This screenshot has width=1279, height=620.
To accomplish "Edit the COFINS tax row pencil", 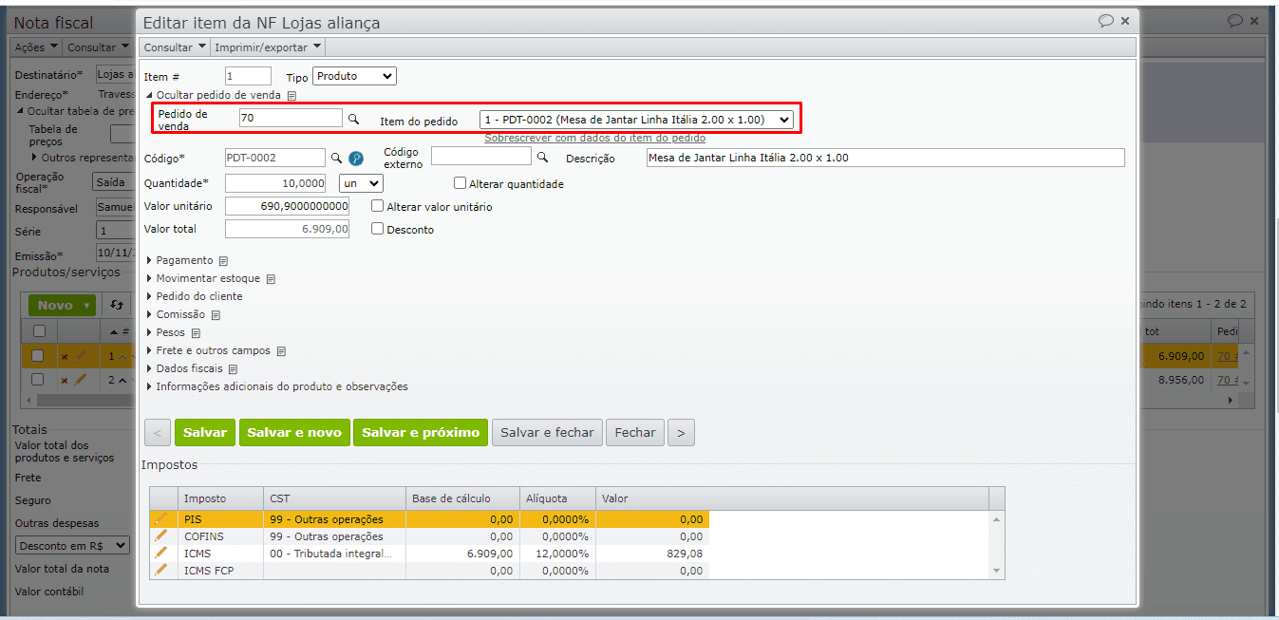I will [161, 536].
